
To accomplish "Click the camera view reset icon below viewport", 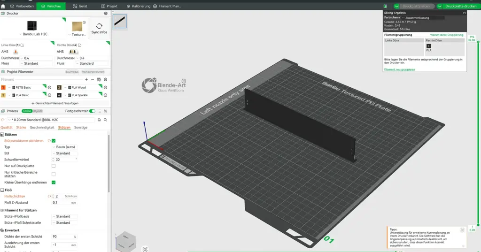I will tap(145, 249).
